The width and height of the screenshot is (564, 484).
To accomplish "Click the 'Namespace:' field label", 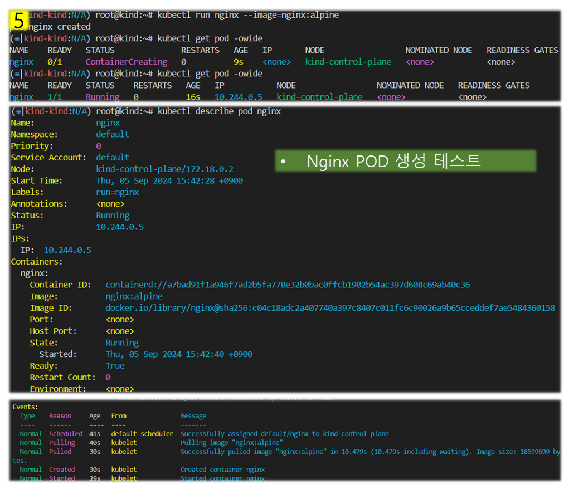I will [34, 134].
